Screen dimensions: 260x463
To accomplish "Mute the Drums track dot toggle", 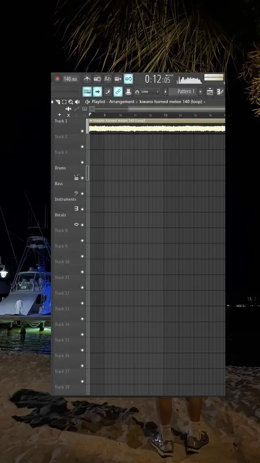I will pos(82,178).
